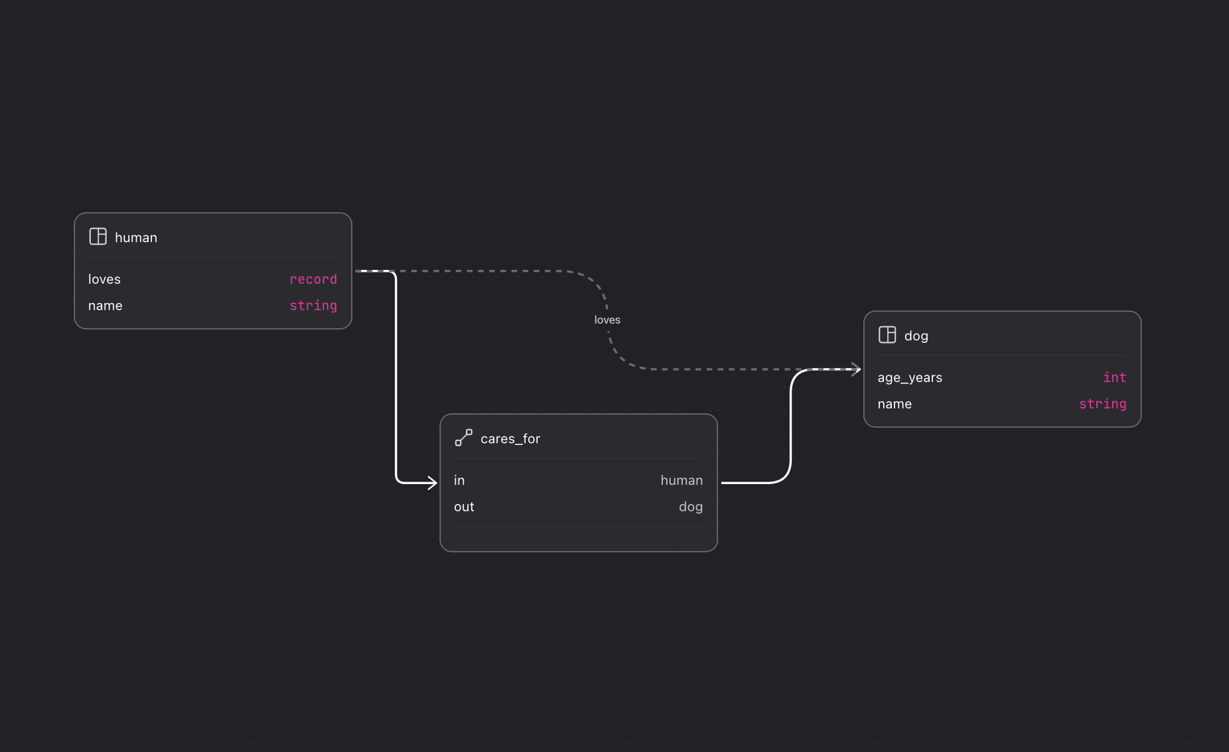Click the int type next to age_years
1229x752 pixels.
point(1114,377)
